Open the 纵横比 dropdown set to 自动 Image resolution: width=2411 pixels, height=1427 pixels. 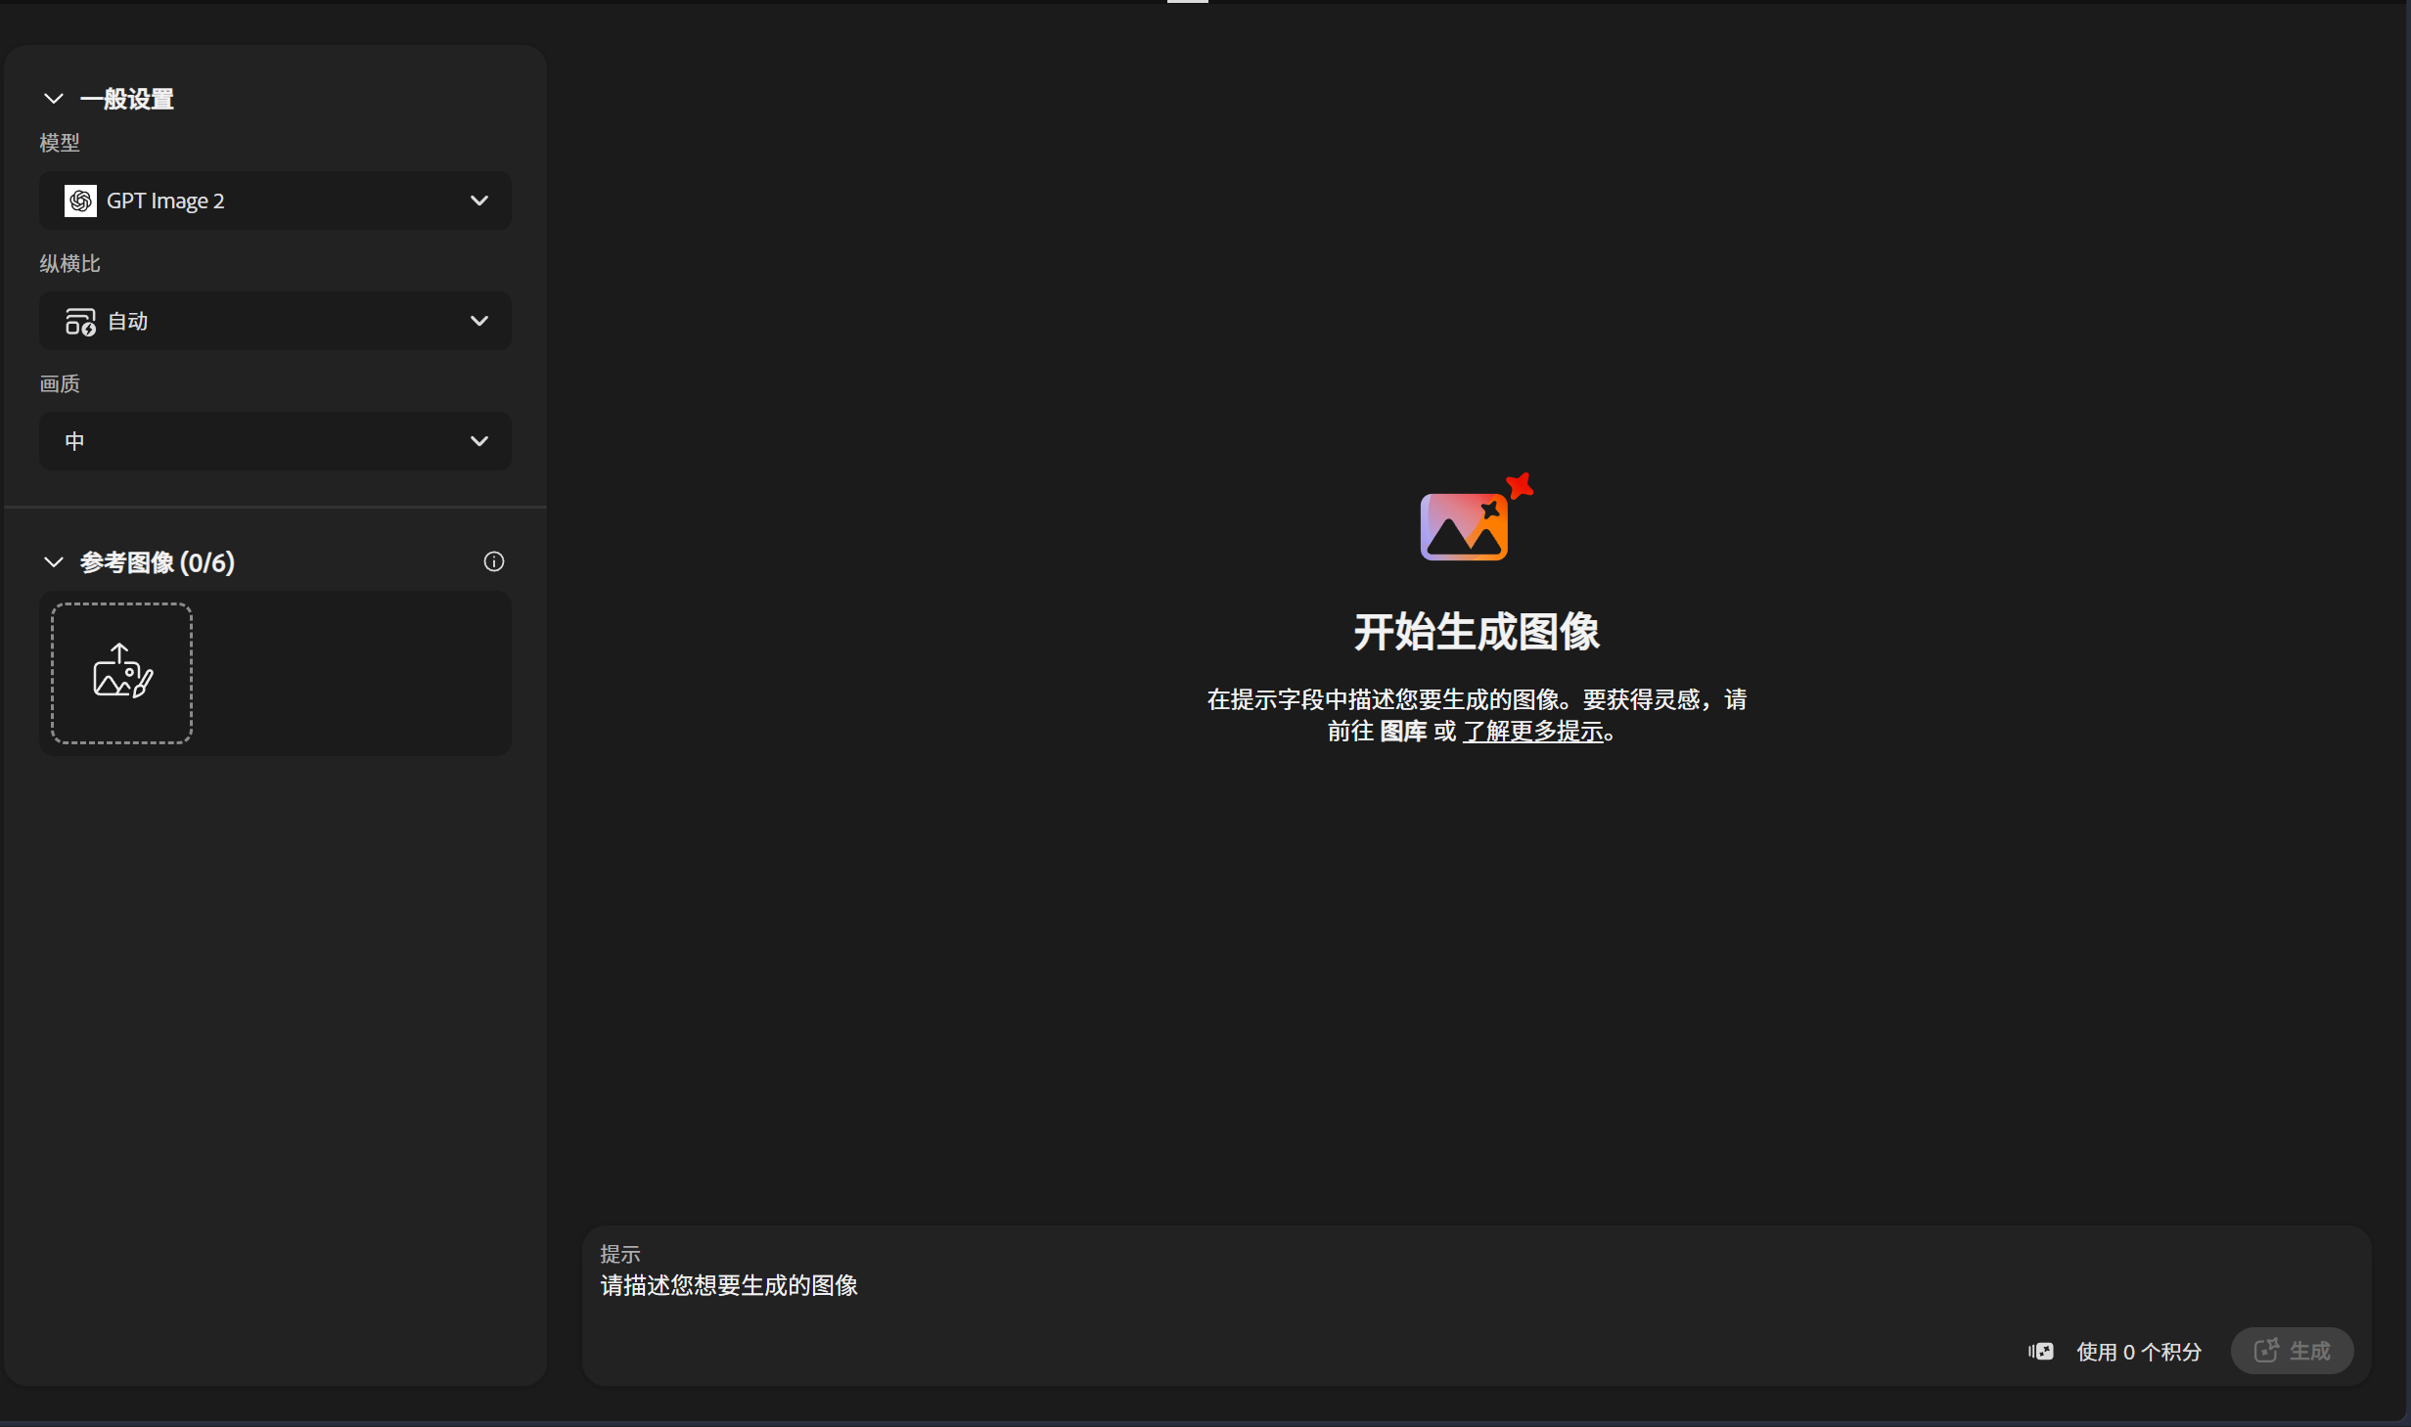coord(275,321)
